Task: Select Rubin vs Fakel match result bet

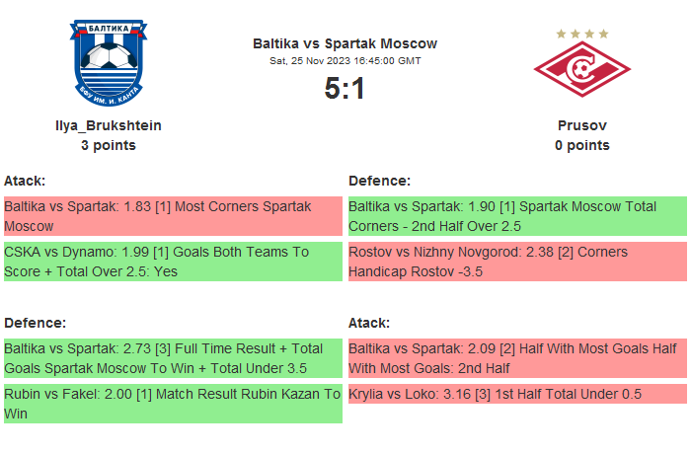Action: click(173, 404)
